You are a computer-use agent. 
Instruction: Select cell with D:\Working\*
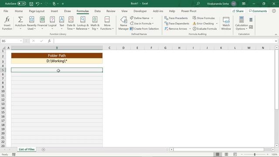click(x=57, y=61)
